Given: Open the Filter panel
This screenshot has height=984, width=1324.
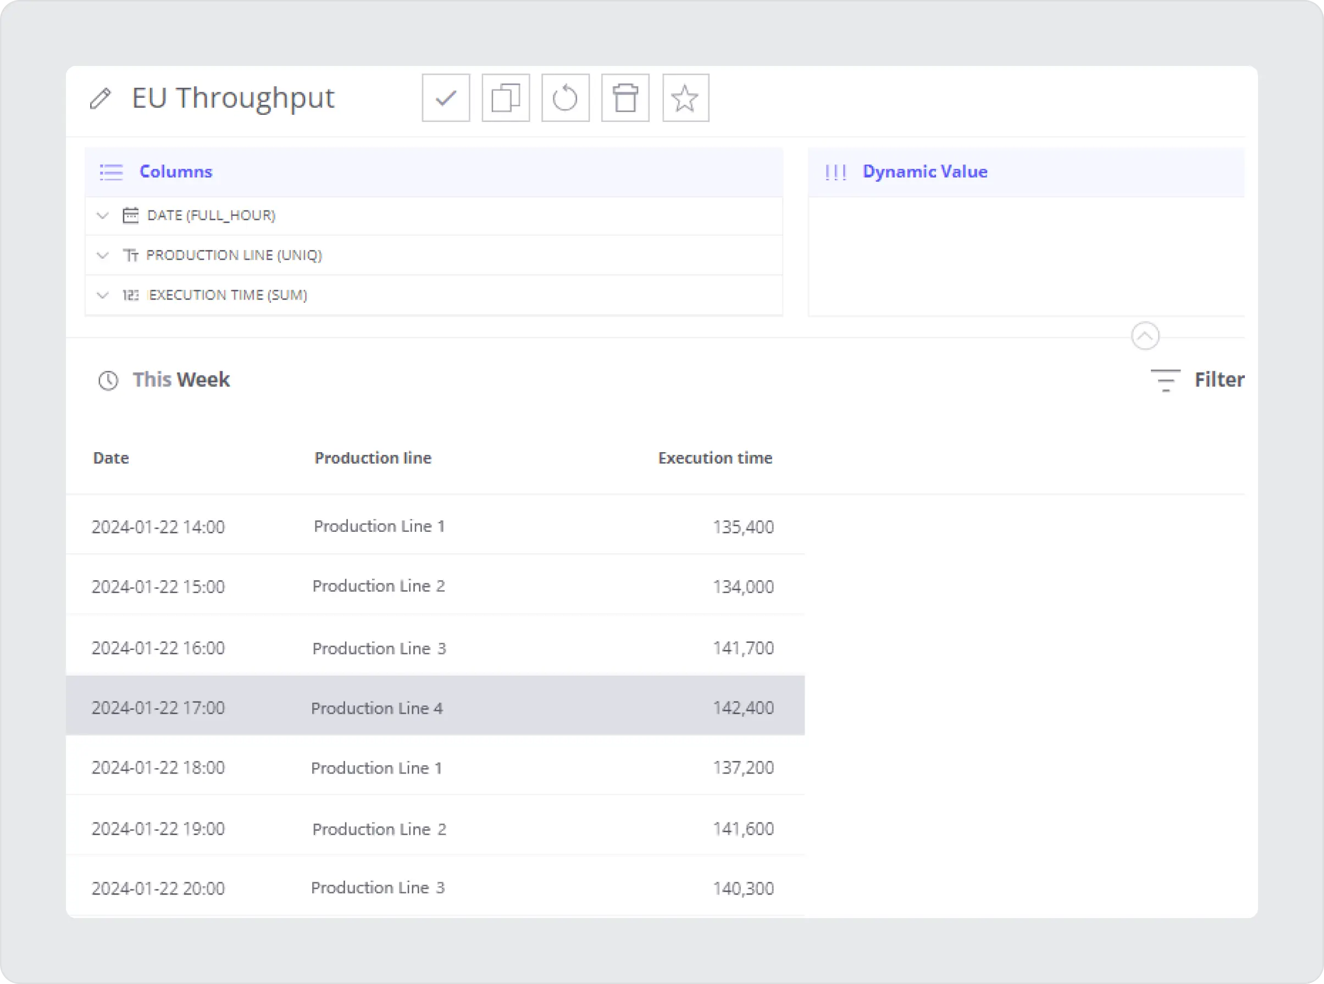Looking at the screenshot, I should click(x=1198, y=380).
